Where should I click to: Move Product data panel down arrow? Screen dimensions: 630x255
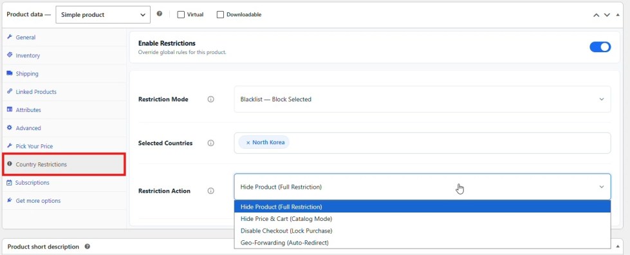(607, 15)
